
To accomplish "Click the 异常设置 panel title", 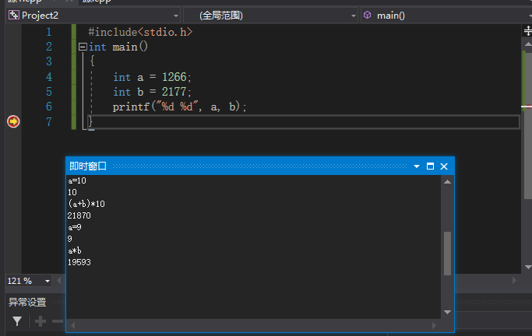I will 27,302.
